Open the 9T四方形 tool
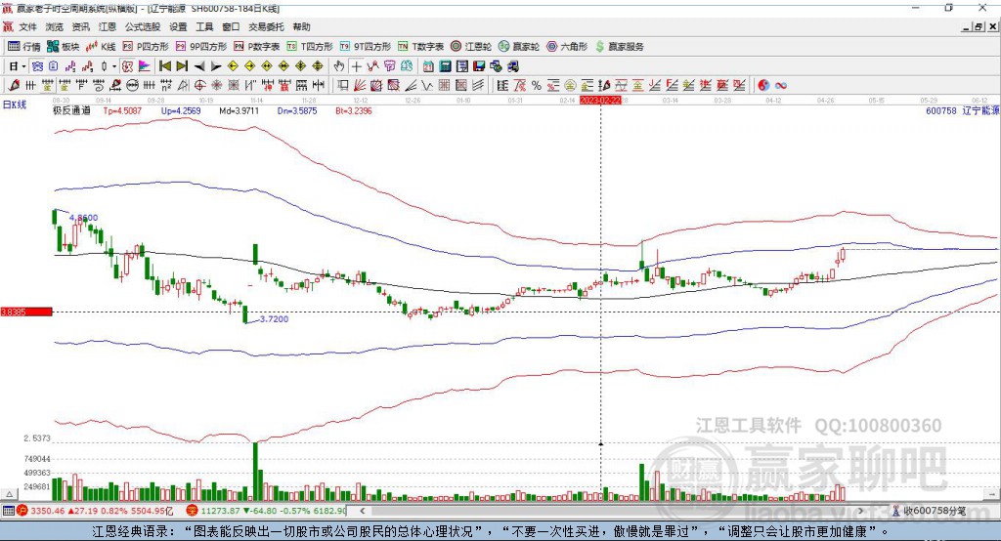Screen dimensions: 1001x541 [366, 47]
